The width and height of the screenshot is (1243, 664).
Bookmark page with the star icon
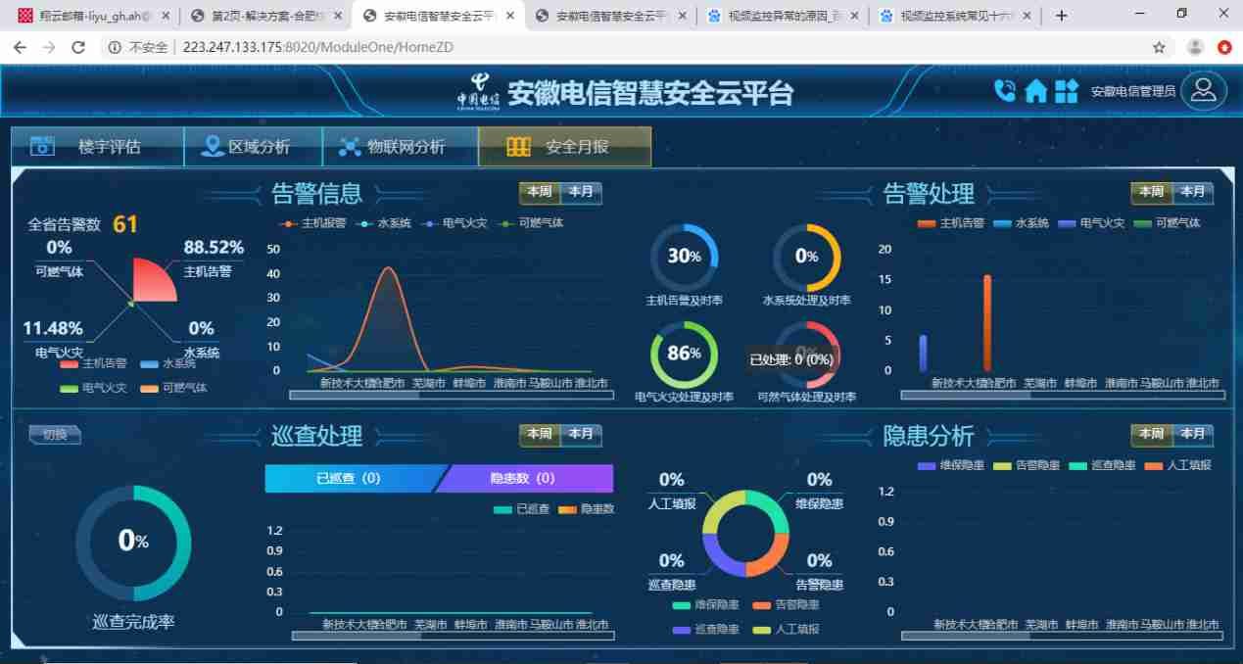1159,47
